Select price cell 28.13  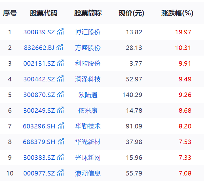134,48
